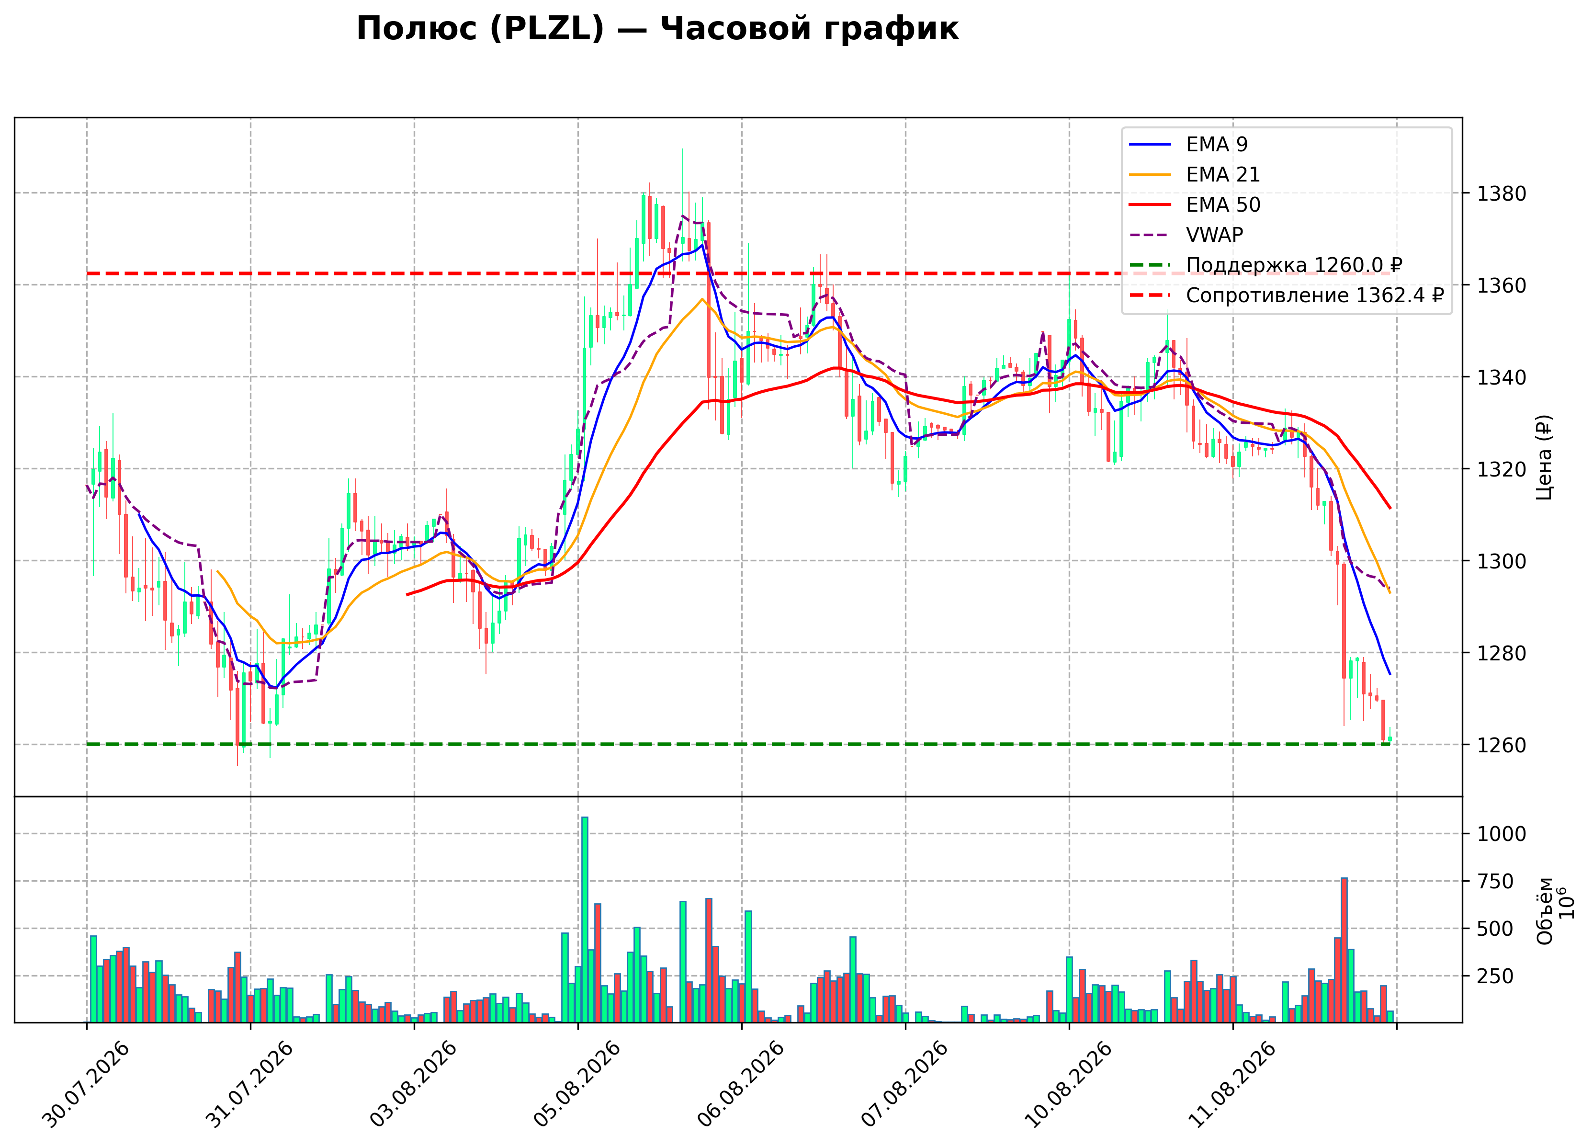This screenshot has width=1593, height=1146.
Task: Click the volume axis tick "250"
Action: coord(1495,976)
